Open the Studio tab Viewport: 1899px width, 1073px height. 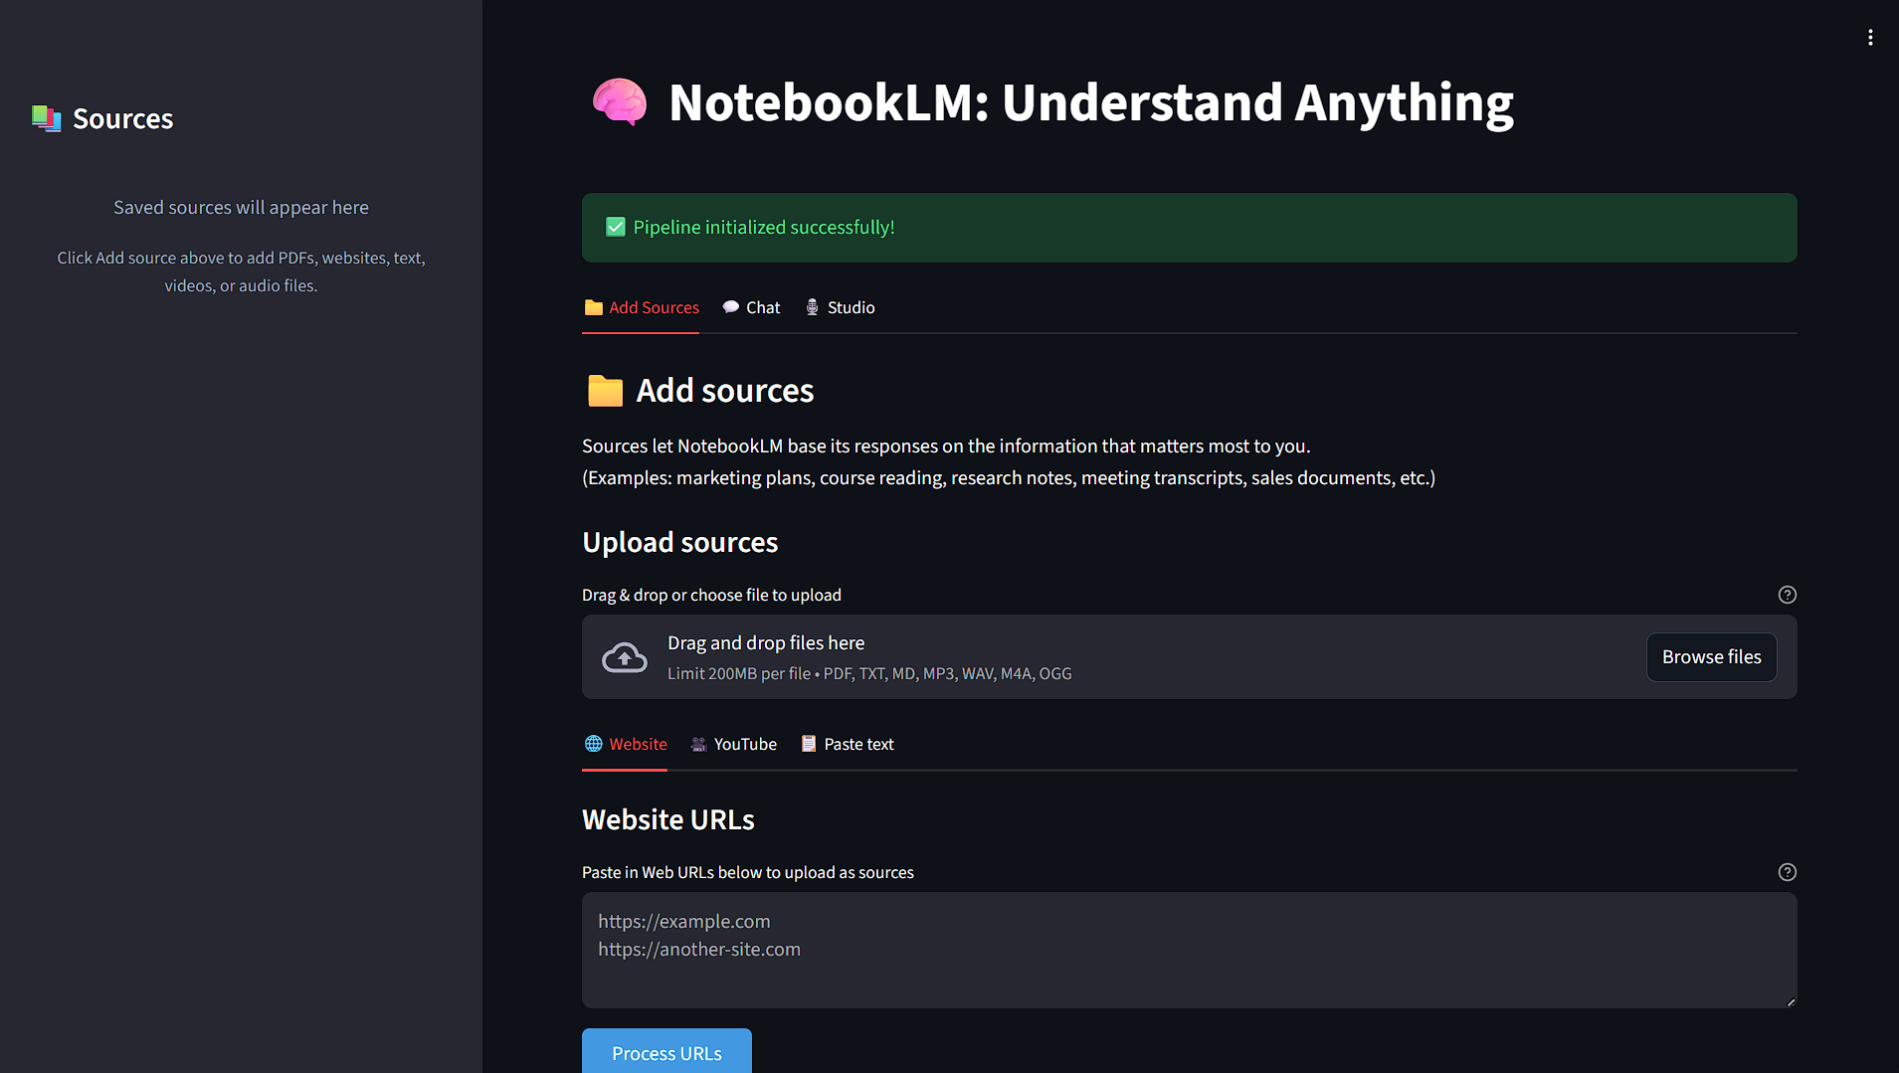[x=840, y=308]
